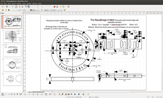Close the Pages panel
This screenshot has width=163, height=98.
click(22, 13)
